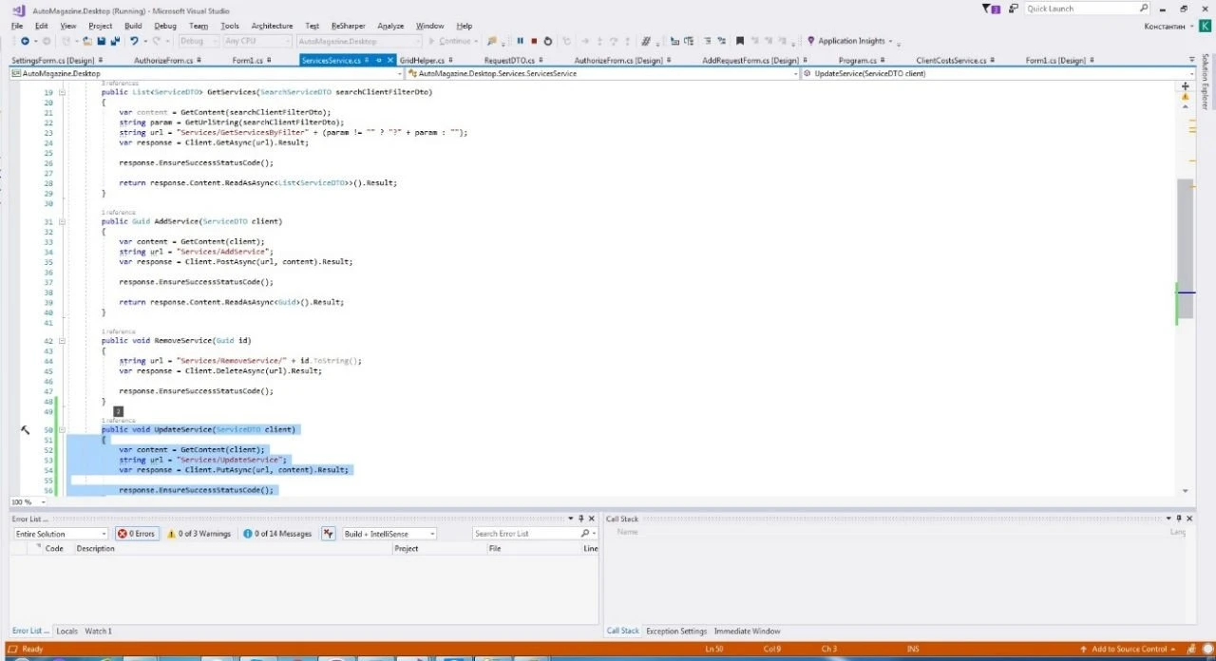Toggle the 0 Errors filter

pyautogui.click(x=136, y=534)
